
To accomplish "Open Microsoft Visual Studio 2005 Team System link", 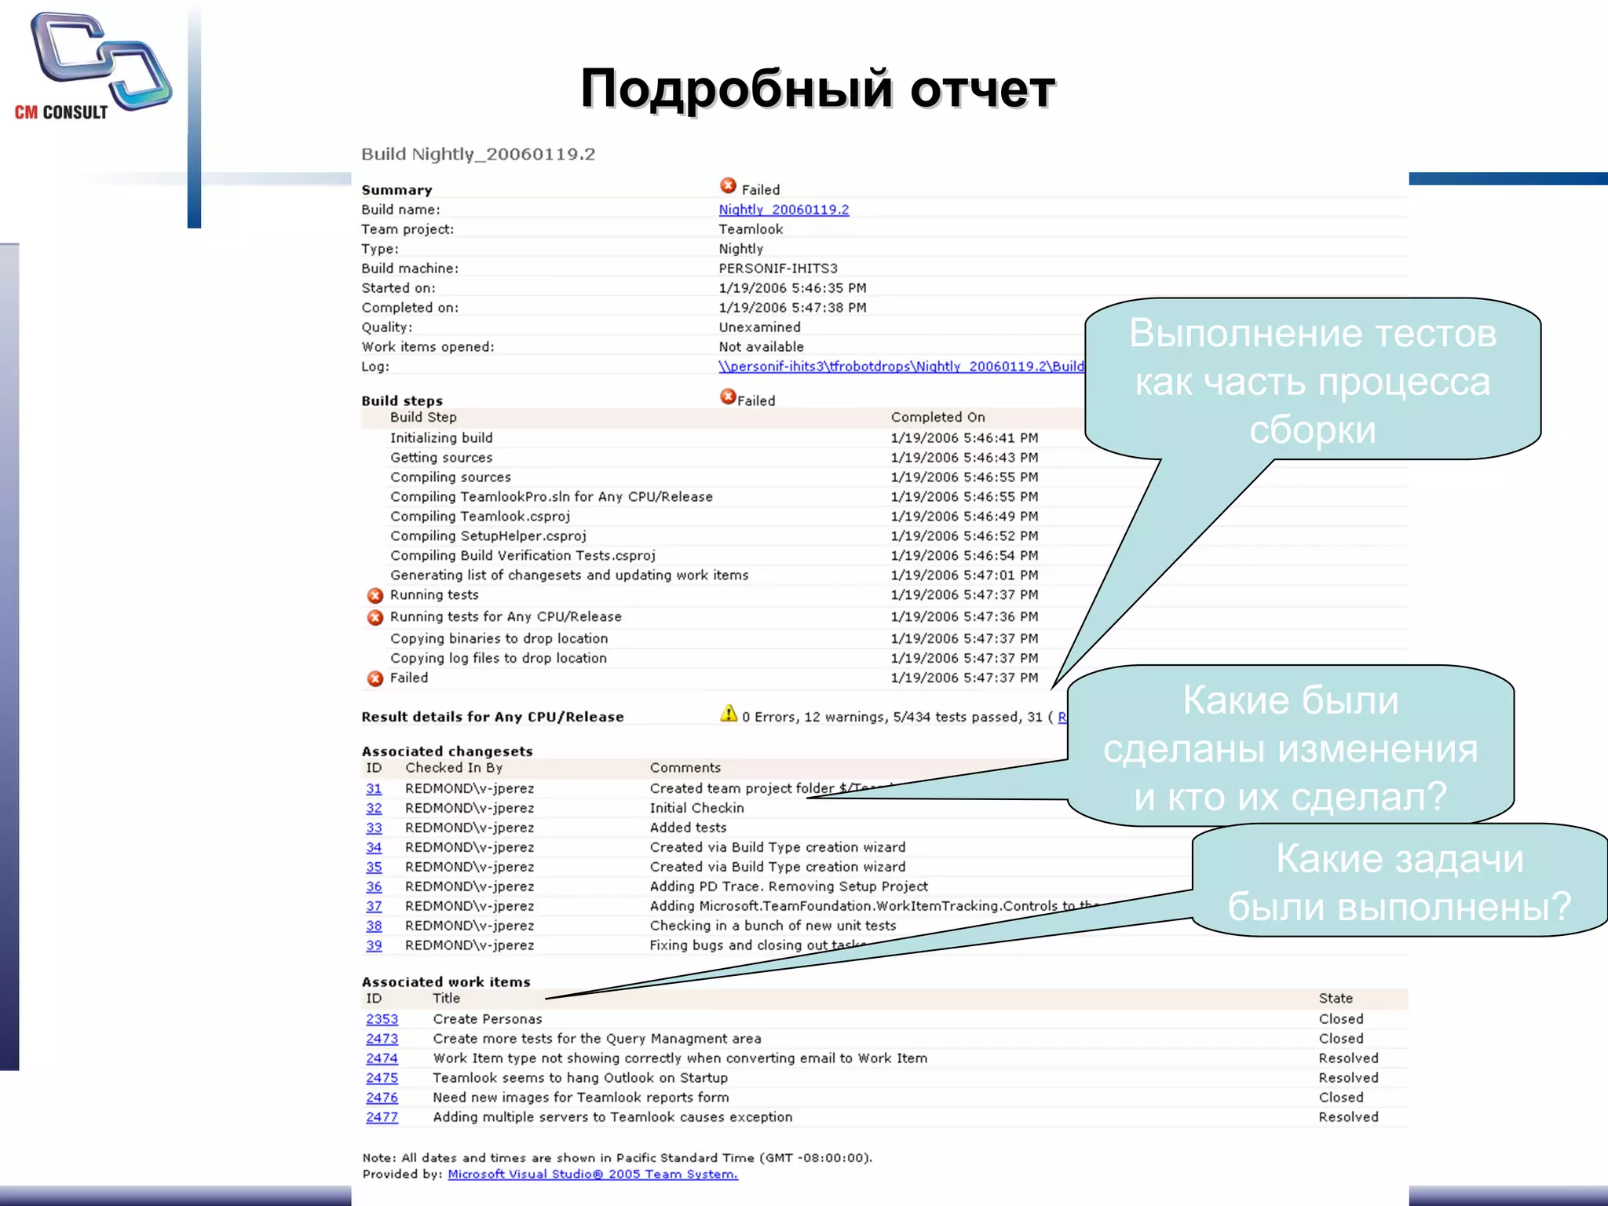I will pos(593,1175).
